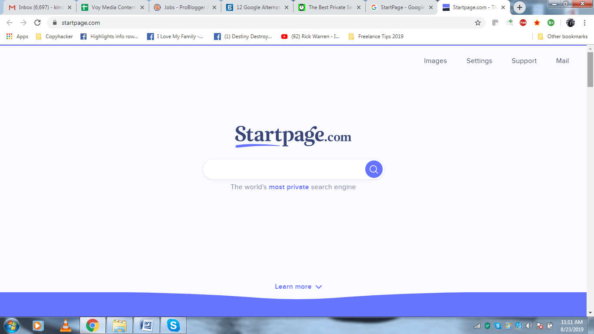The width and height of the screenshot is (594, 334).
Task: Reload the page
Action: click(x=37, y=23)
